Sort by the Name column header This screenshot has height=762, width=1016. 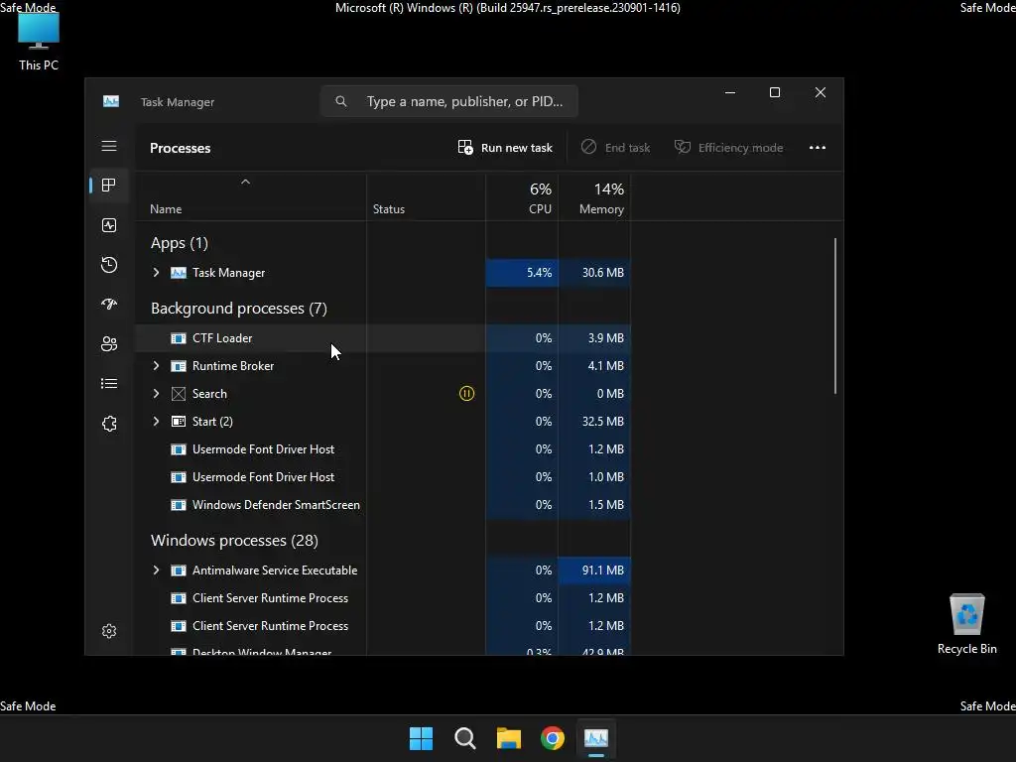166,209
